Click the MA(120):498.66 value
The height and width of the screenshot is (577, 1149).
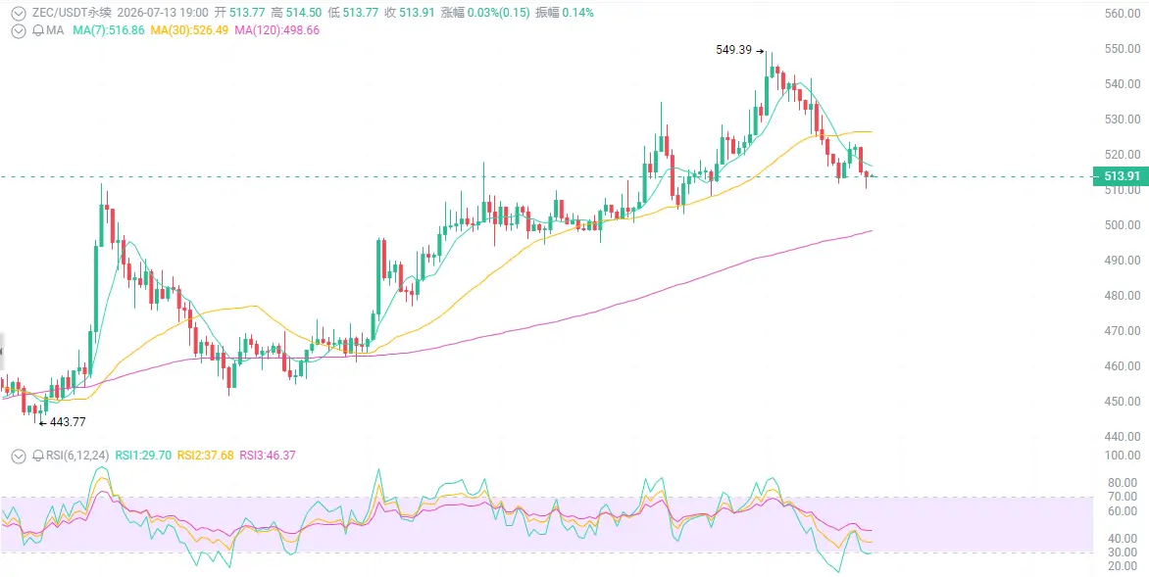pyautogui.click(x=276, y=30)
